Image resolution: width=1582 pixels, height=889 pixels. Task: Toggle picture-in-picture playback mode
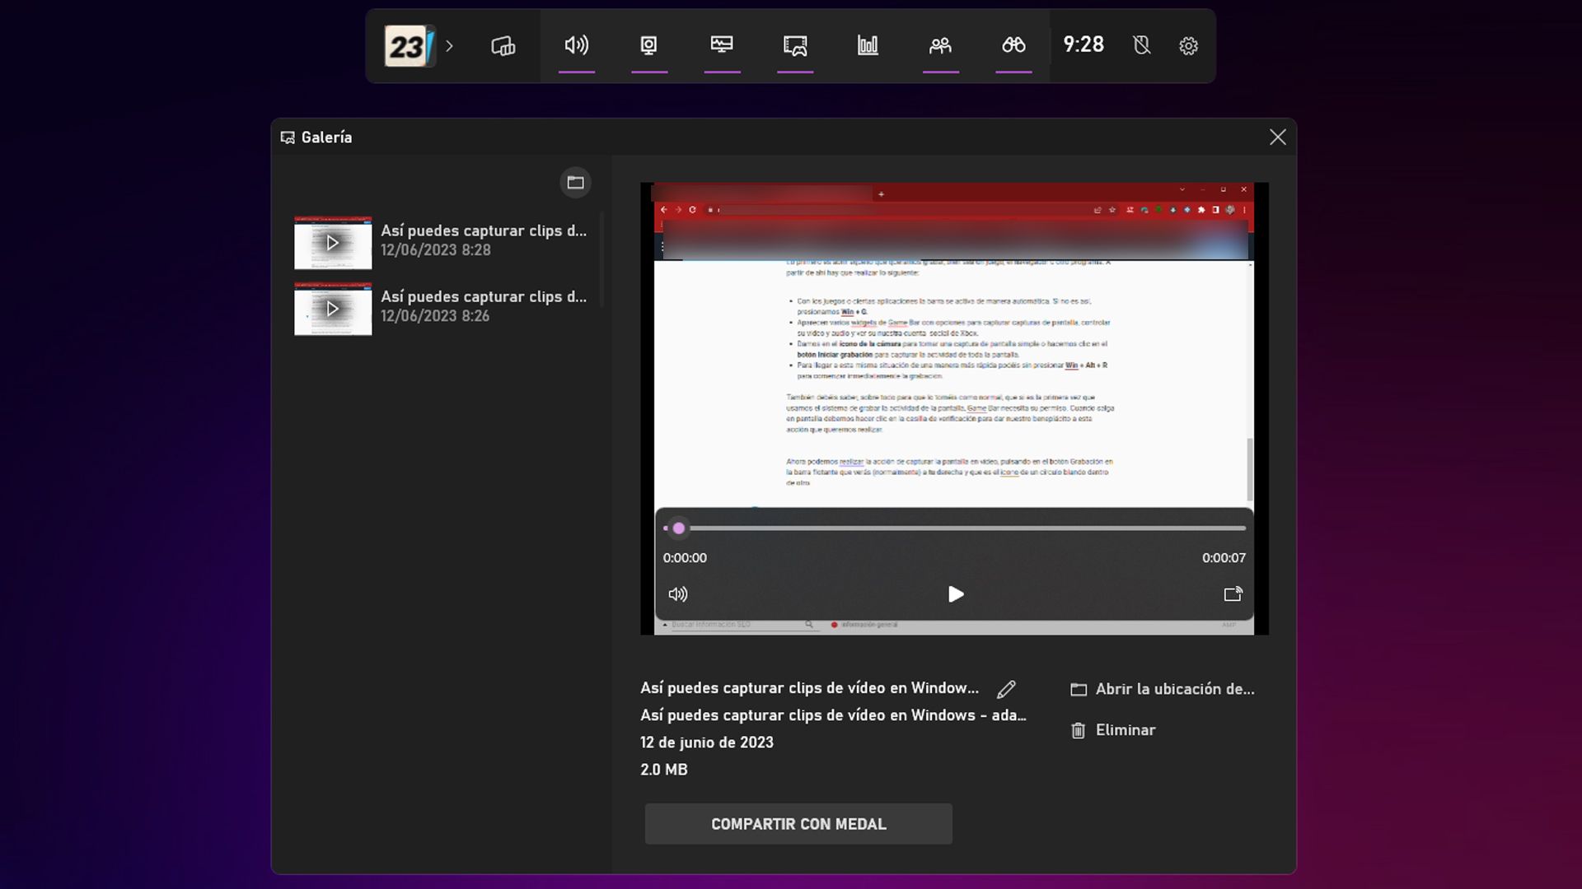coord(1233,593)
